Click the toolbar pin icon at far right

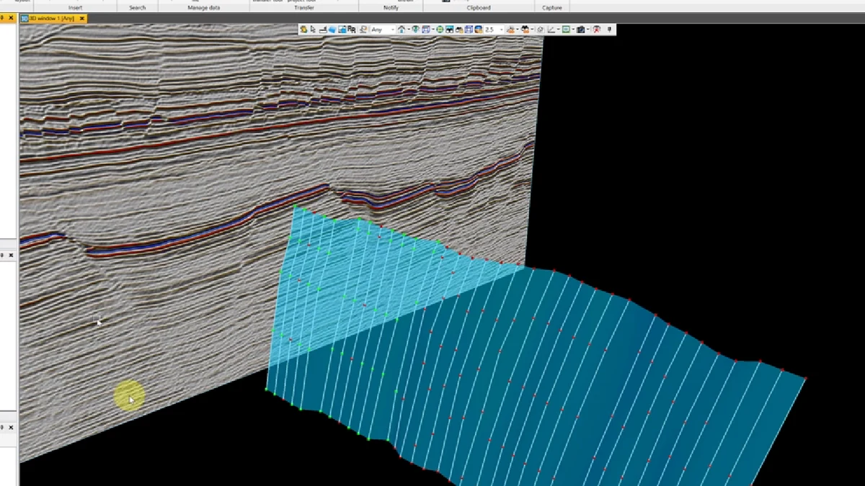pos(609,30)
